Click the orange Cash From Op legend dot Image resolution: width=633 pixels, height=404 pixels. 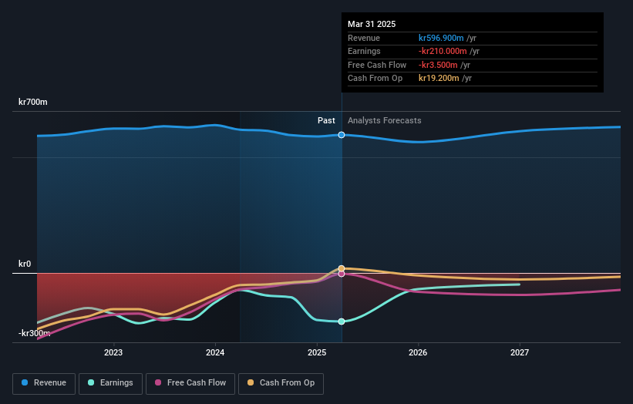pos(251,382)
